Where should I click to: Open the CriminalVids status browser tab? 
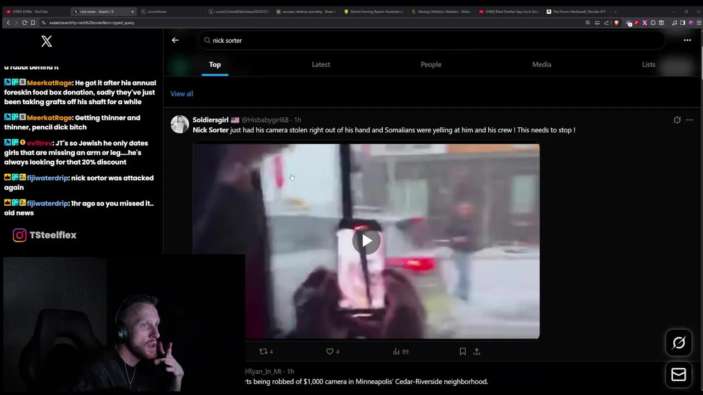click(x=239, y=12)
